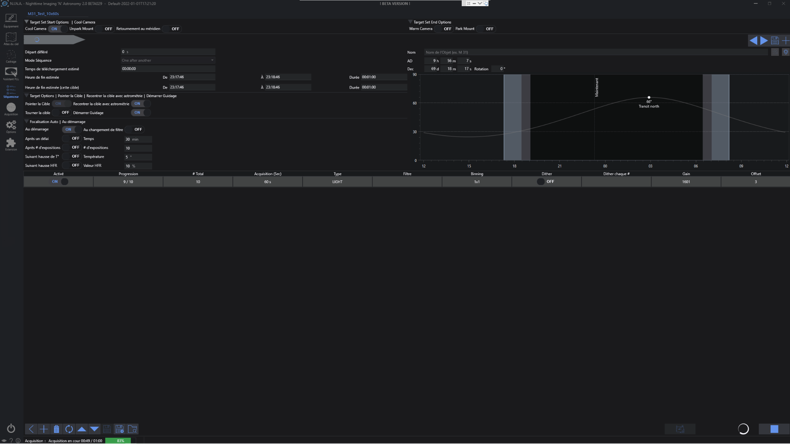Viewport: 790px width, 444px height.
Task: Open the Cadrage sidebar tab
Action: pyautogui.click(x=11, y=56)
